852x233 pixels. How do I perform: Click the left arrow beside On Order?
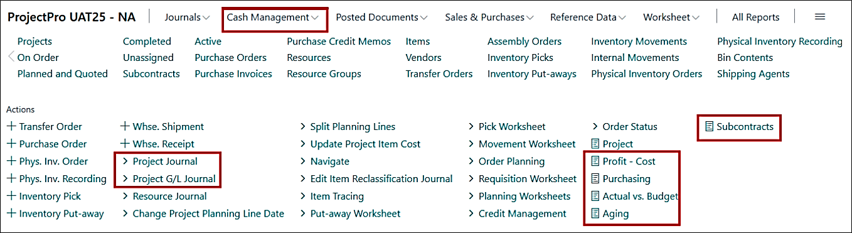click(x=11, y=57)
